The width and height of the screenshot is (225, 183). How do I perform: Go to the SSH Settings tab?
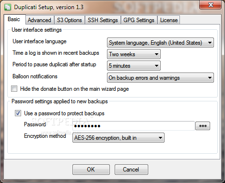pyautogui.click(x=103, y=20)
